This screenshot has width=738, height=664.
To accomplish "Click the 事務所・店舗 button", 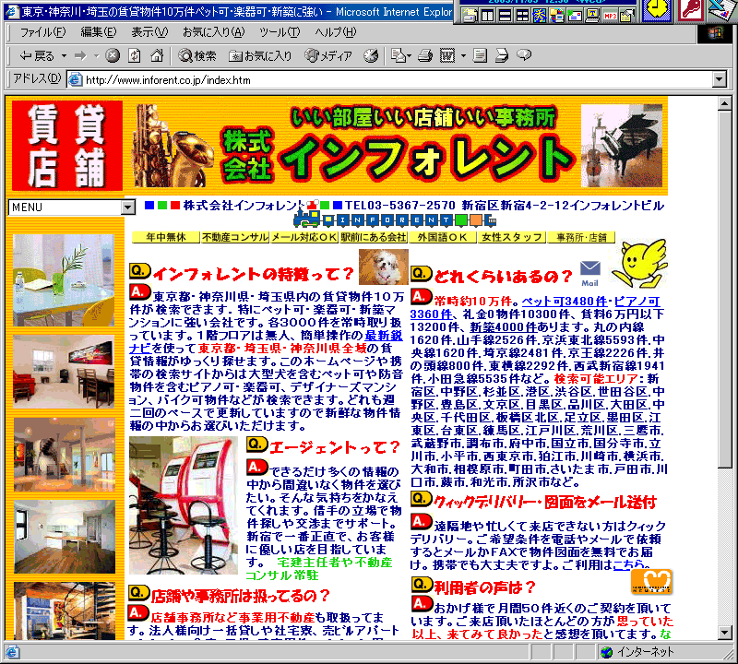I will tap(581, 237).
